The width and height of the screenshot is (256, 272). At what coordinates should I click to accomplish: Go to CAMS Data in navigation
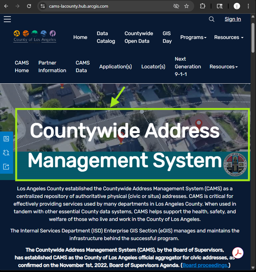click(x=83, y=67)
